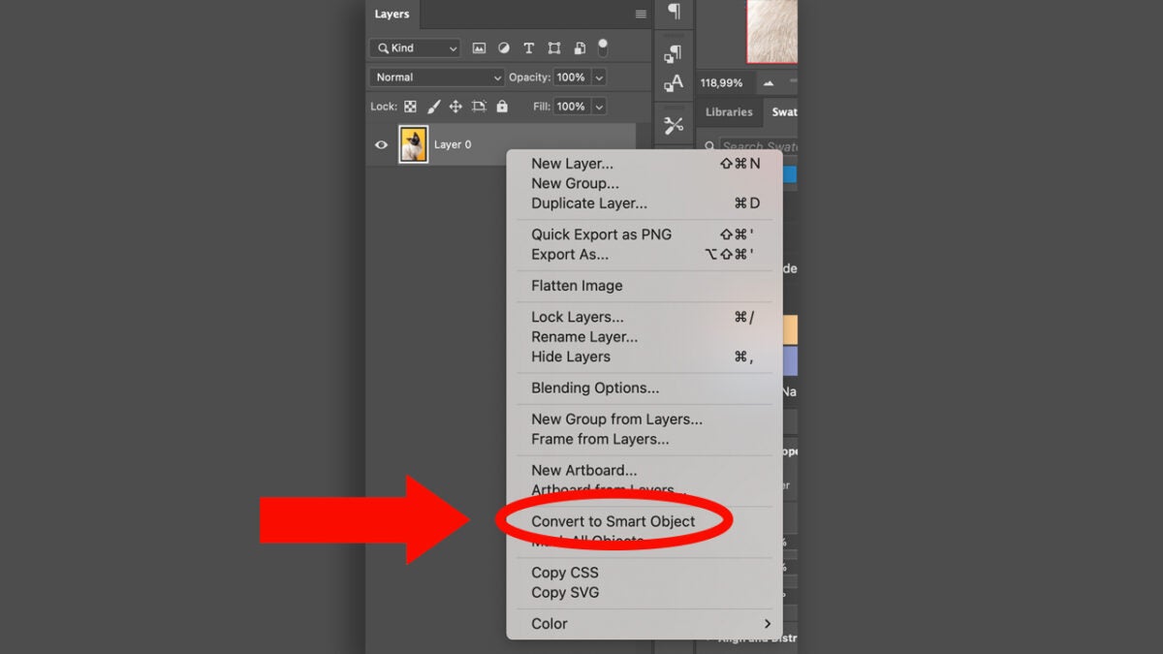Filter layers by type (text) layers
The height and width of the screenshot is (654, 1163).
pyautogui.click(x=529, y=48)
